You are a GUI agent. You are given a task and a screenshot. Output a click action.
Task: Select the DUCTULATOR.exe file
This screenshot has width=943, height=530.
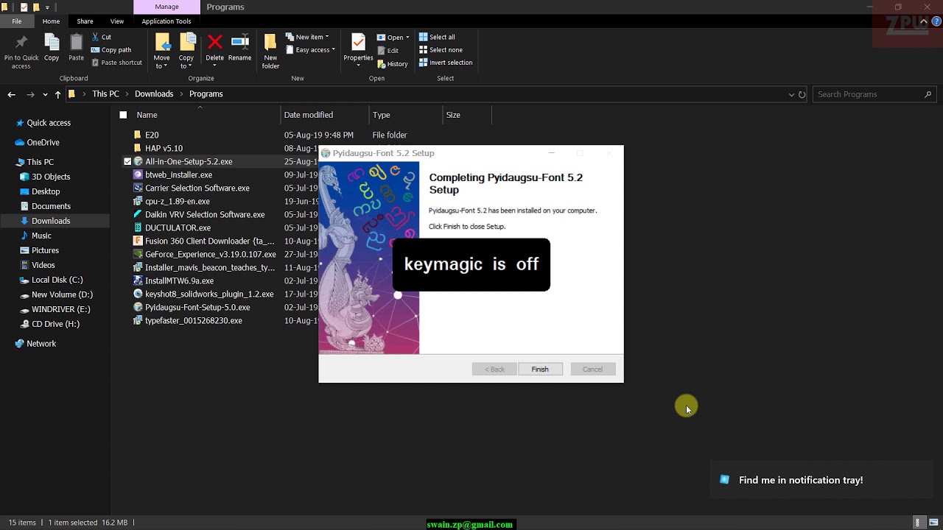pyautogui.click(x=178, y=227)
